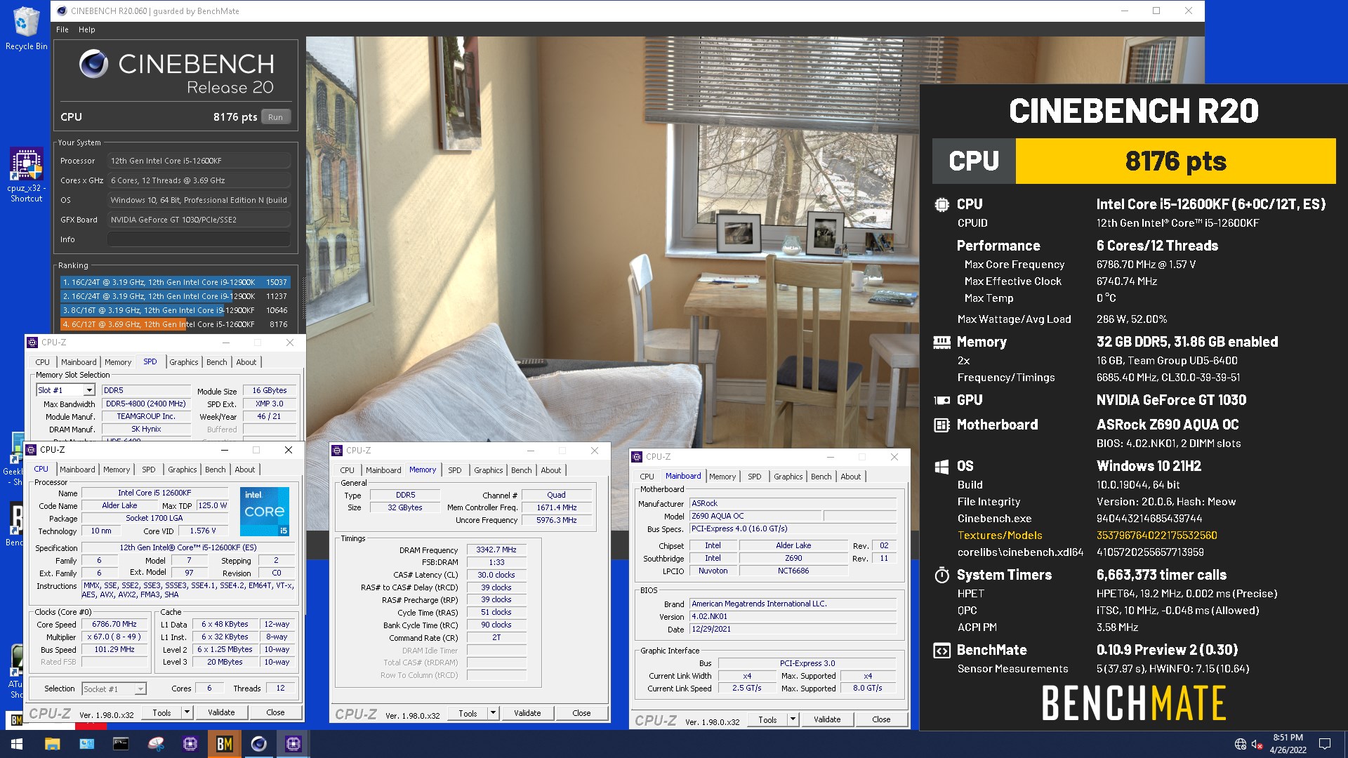Expand Tools dropdown arrow in CPU-Z Memory window
This screenshot has height=758, width=1348.
pos(493,713)
